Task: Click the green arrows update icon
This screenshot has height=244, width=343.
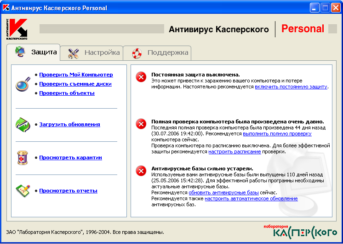Action: click(x=23, y=125)
